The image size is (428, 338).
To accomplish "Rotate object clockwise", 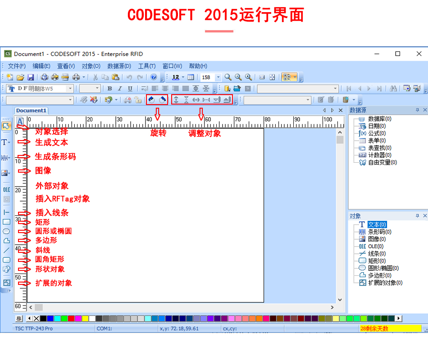I will pyautogui.click(x=162, y=100).
